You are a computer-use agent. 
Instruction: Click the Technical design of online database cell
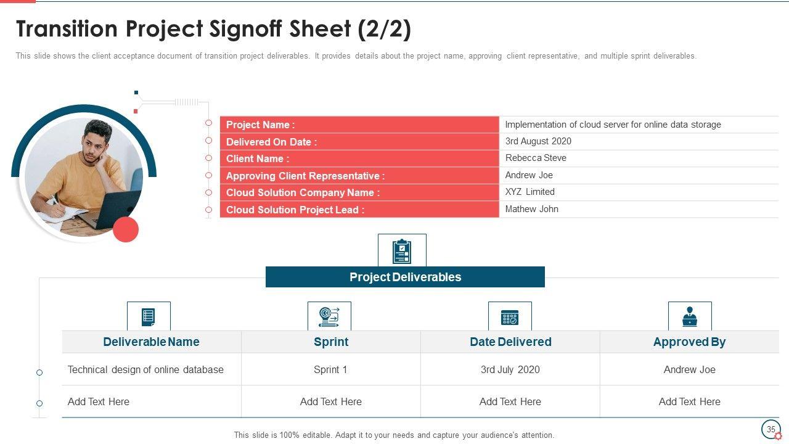tap(145, 369)
